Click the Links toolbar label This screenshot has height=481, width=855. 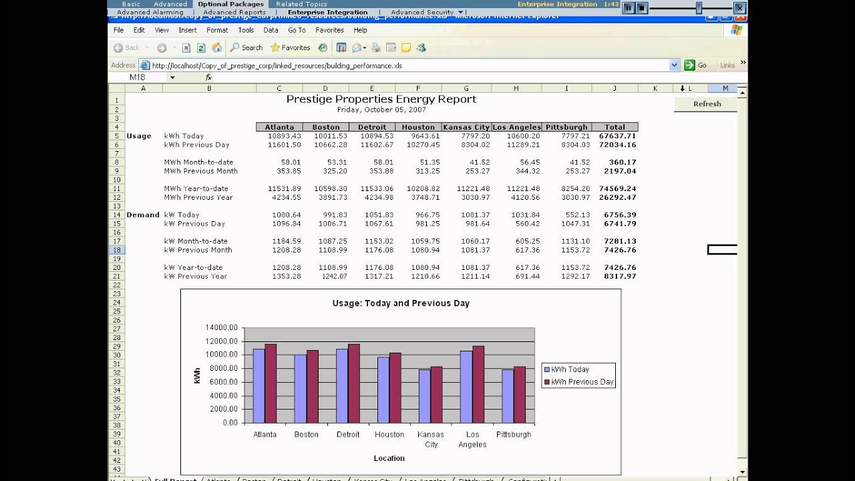coord(727,65)
